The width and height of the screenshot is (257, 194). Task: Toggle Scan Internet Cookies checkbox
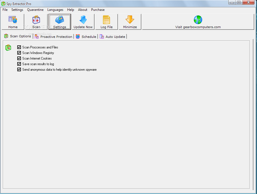click(x=19, y=58)
